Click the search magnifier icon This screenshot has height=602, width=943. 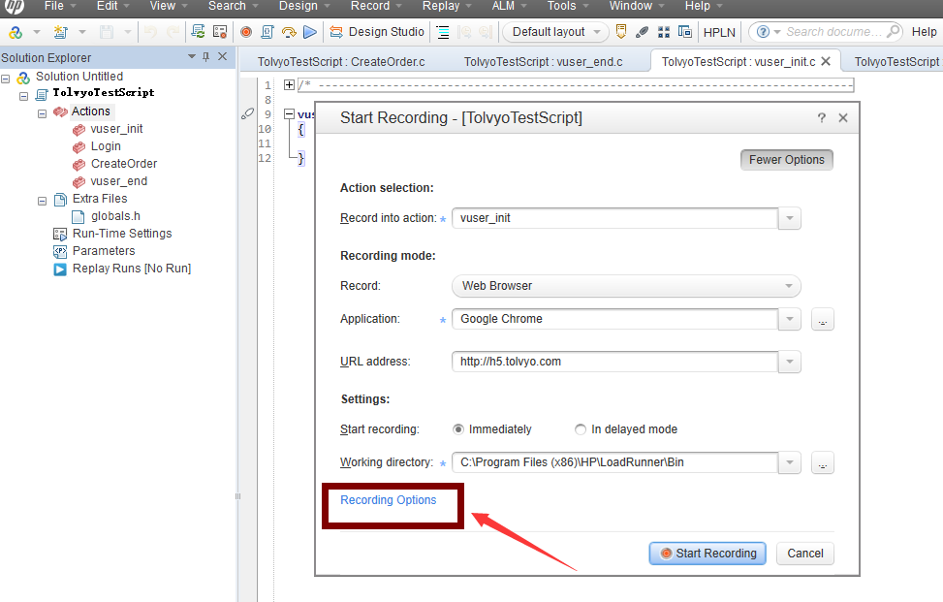point(893,31)
